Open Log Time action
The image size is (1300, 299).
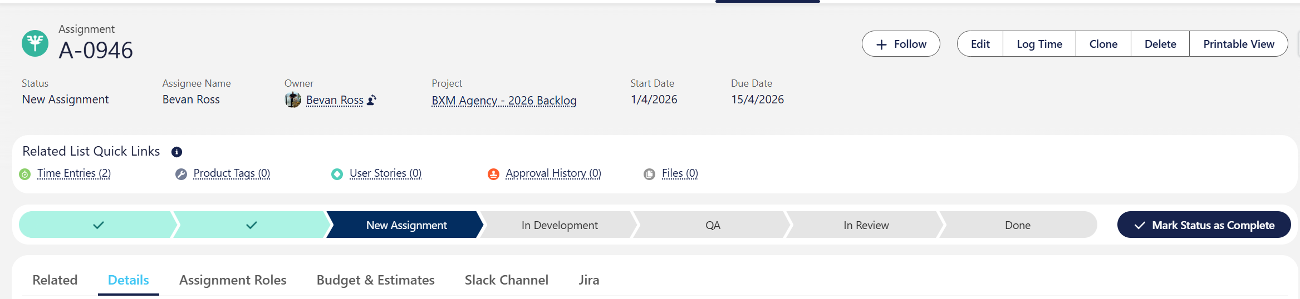click(1039, 44)
